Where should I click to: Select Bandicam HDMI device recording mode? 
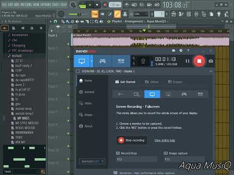click(x=121, y=61)
